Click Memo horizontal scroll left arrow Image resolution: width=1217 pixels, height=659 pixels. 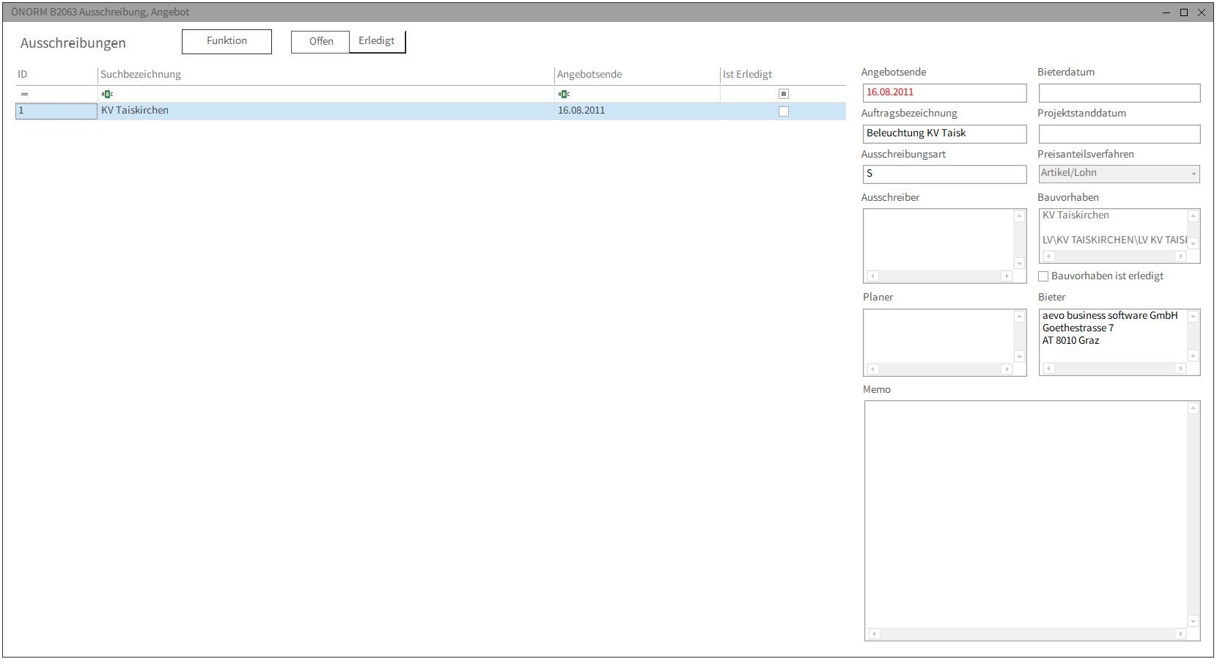(x=874, y=634)
